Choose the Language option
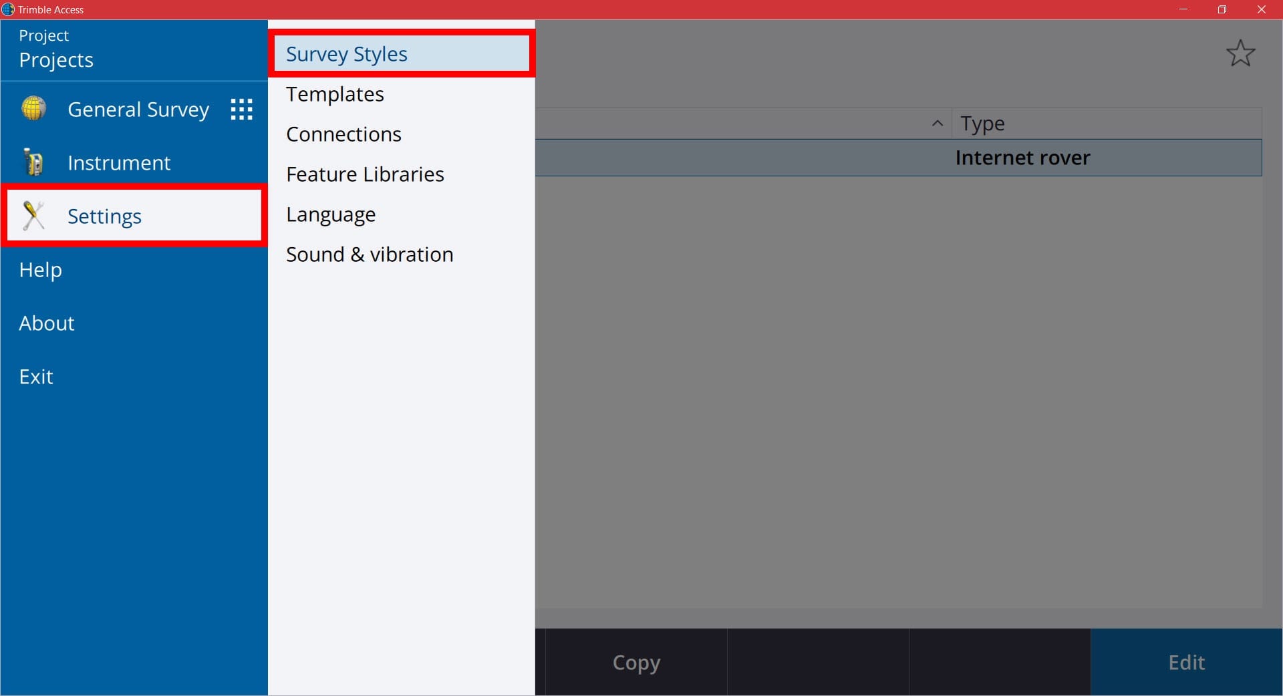Screen dimensions: 1283x696 (401, 214)
